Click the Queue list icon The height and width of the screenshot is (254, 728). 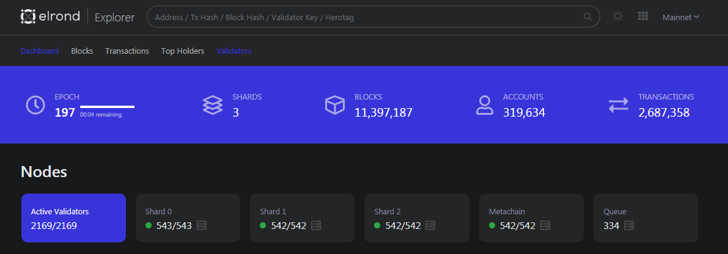[x=629, y=226]
